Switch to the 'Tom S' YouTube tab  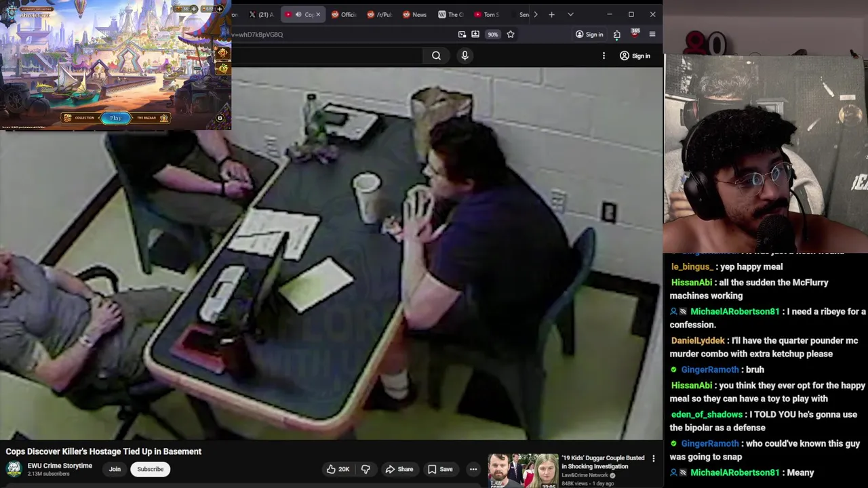tap(486, 14)
